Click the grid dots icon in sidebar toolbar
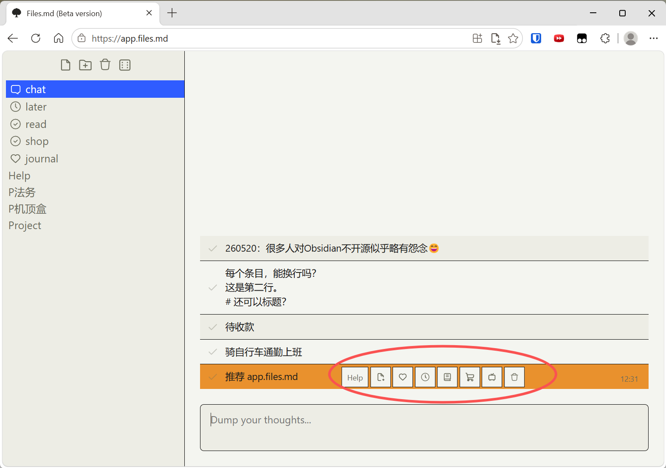 125,65
